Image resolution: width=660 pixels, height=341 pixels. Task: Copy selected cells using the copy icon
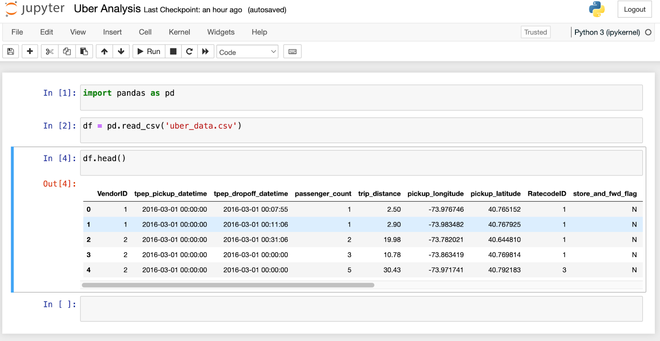click(x=67, y=51)
